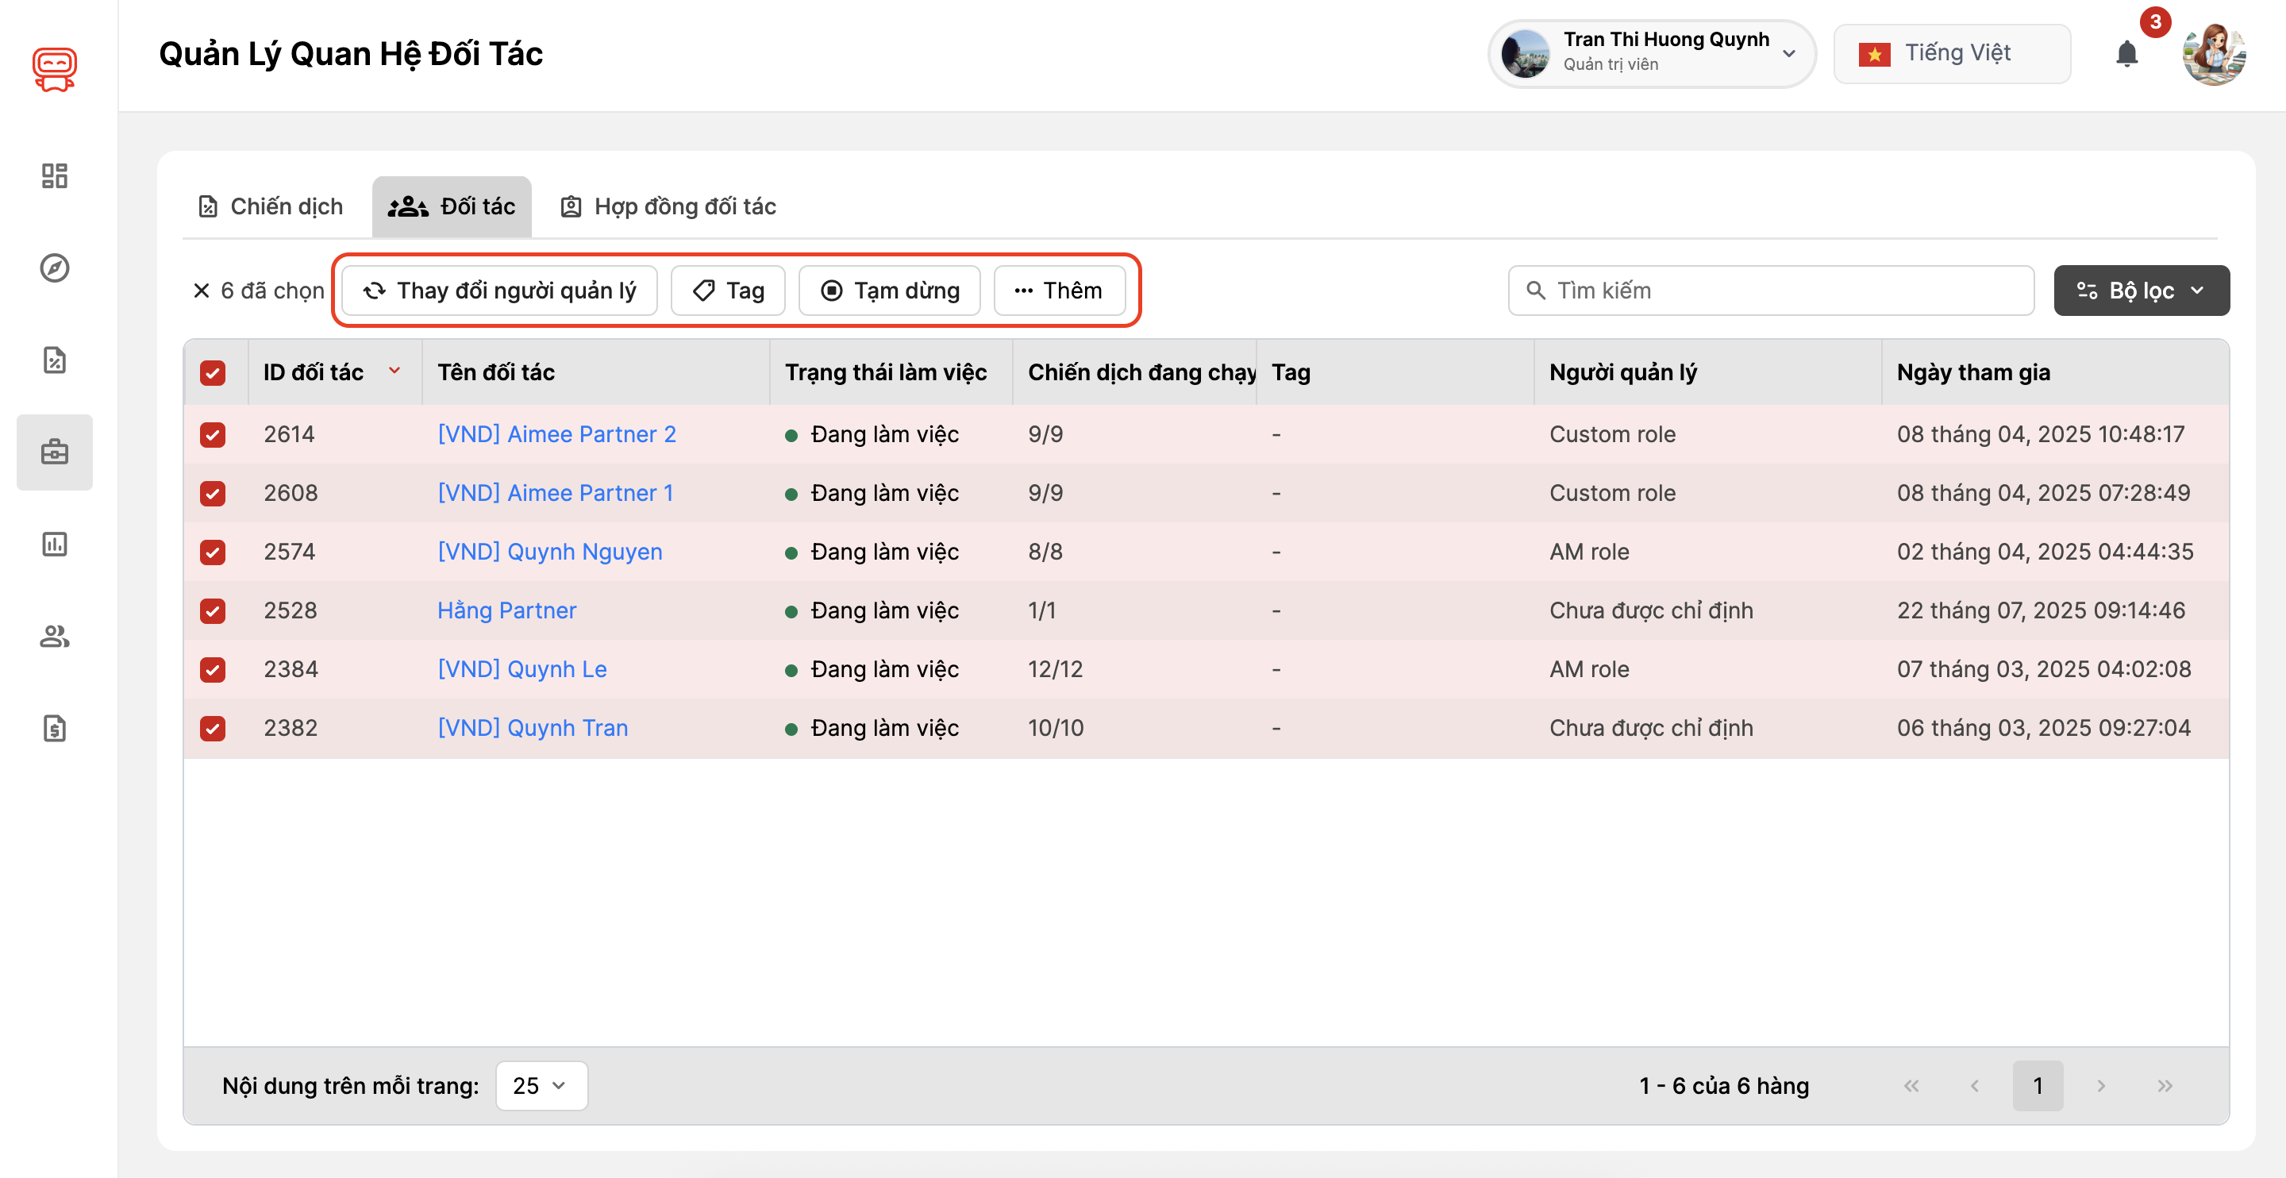
Task: Uncheck the select-all header checkbox
Action: (x=212, y=373)
